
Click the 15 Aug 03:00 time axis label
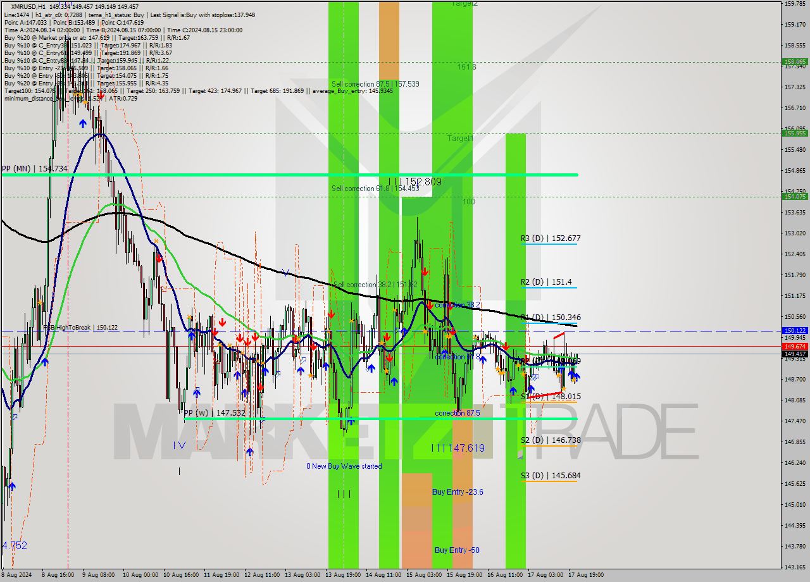point(423,575)
